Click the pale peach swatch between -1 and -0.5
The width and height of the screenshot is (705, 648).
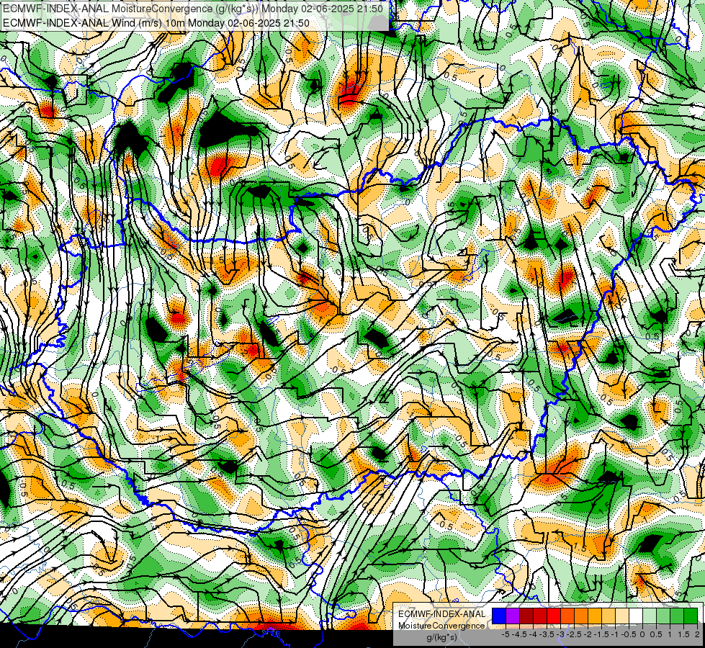(x=622, y=616)
